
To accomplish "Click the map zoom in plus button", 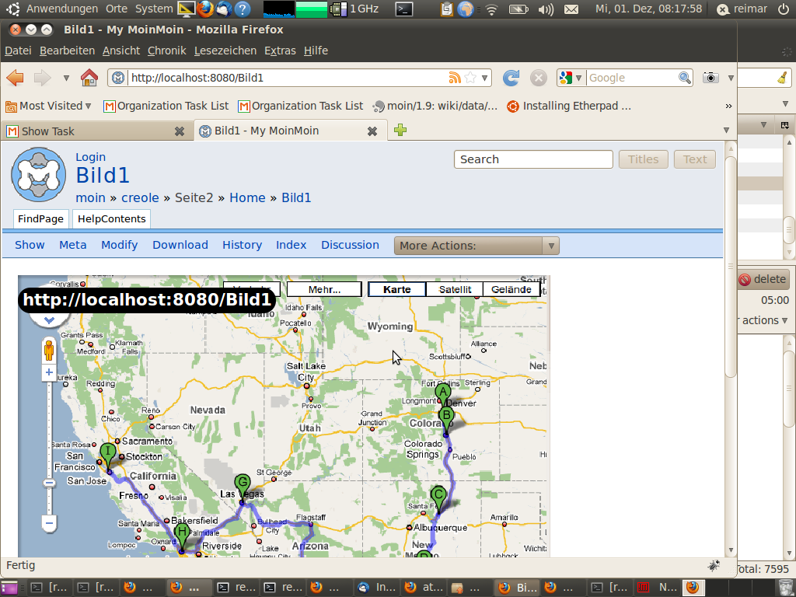I will [x=49, y=373].
